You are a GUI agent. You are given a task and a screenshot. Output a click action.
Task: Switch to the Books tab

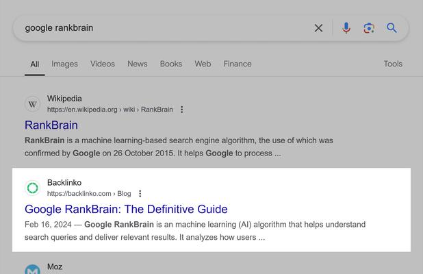170,64
